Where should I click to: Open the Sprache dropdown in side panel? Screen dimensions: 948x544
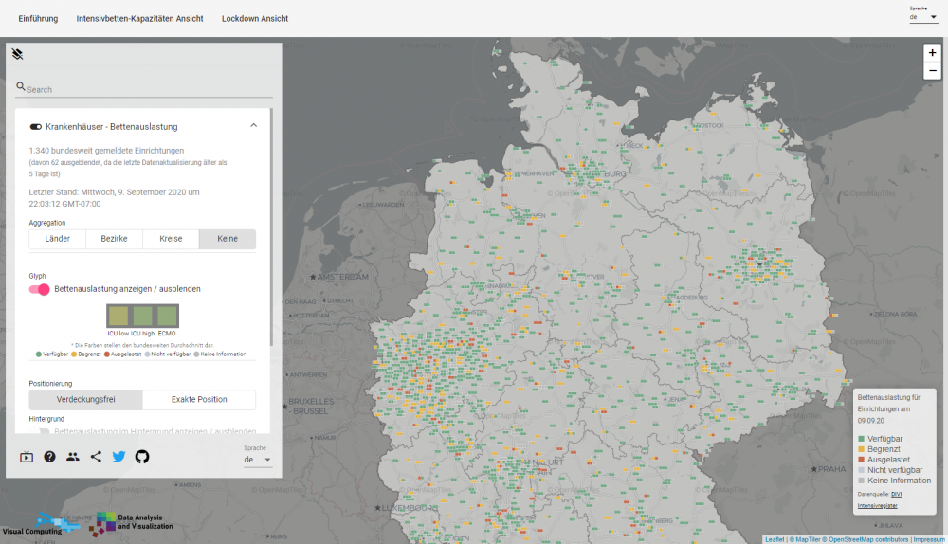click(257, 460)
